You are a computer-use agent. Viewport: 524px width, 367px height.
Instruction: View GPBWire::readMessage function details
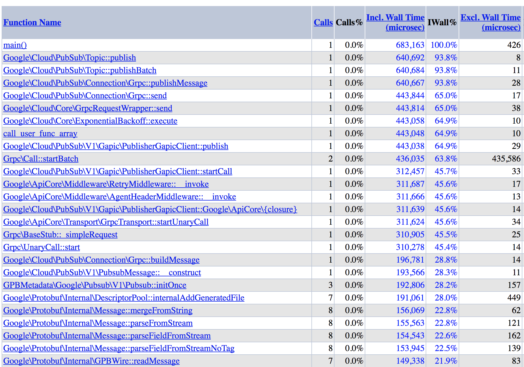click(x=91, y=361)
